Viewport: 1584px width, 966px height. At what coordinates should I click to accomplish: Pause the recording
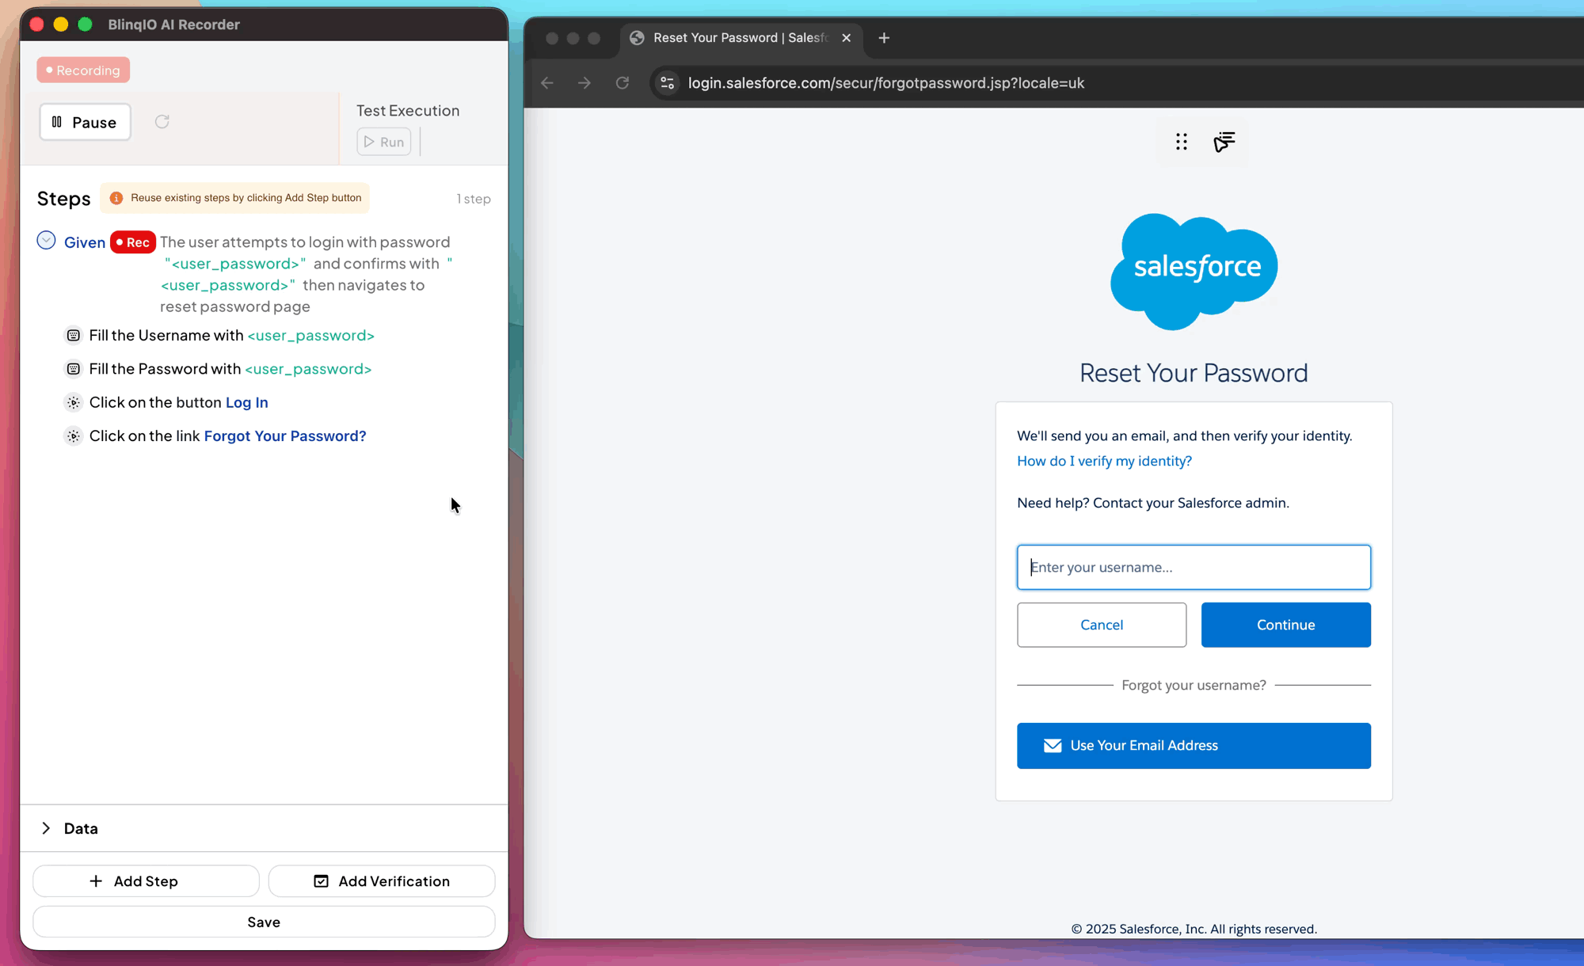tap(86, 122)
